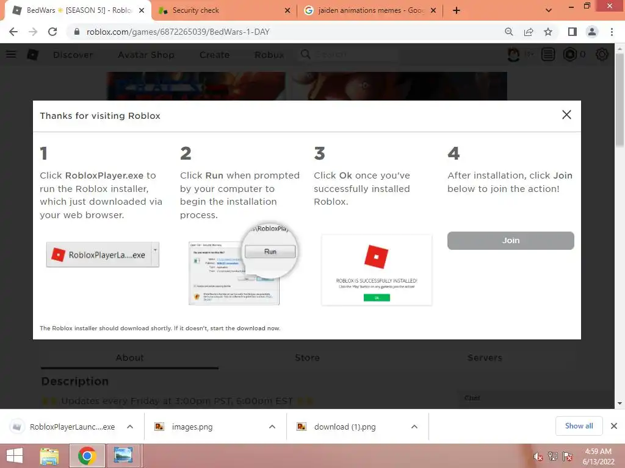625x468 pixels.
Task: Click the Run prompt illustration
Action: click(243, 264)
